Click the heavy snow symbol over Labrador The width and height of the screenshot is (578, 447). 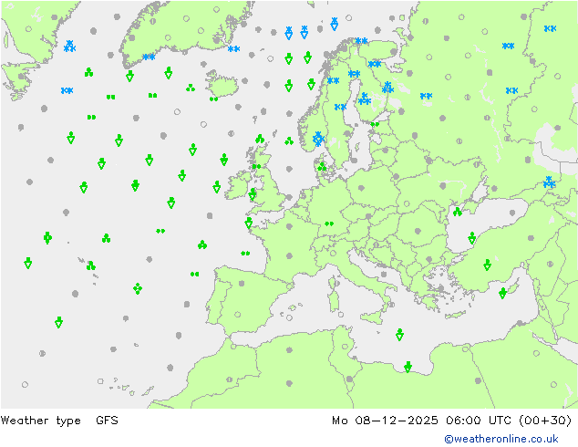(69, 47)
